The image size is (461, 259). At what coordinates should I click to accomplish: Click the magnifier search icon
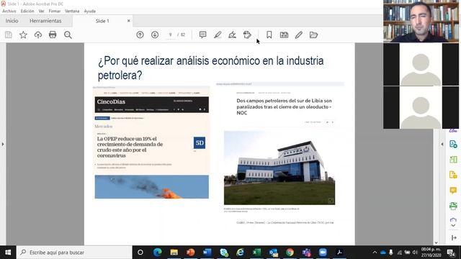(x=68, y=35)
